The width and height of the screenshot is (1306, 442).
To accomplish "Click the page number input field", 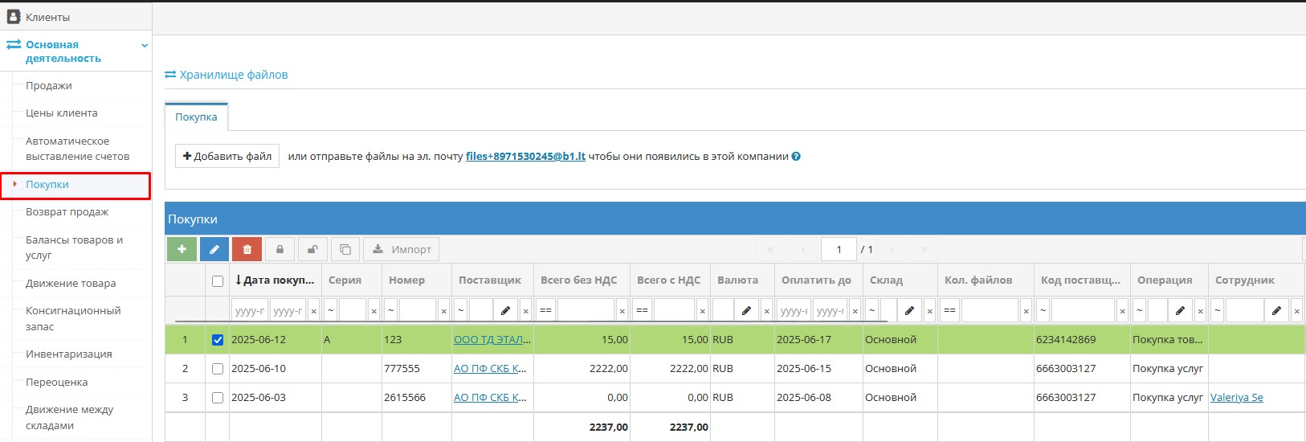I will click(839, 249).
